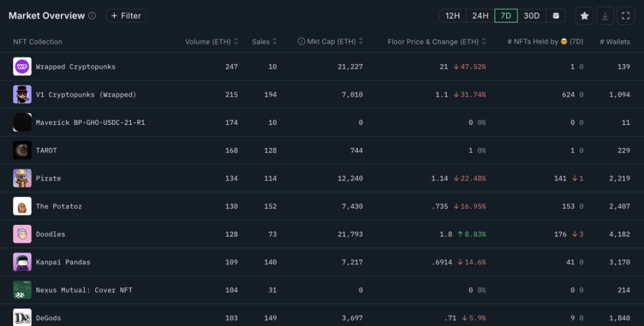This screenshot has height=326, width=644.
Task: Open Kanpai Pandas collection name
Action: click(x=63, y=262)
